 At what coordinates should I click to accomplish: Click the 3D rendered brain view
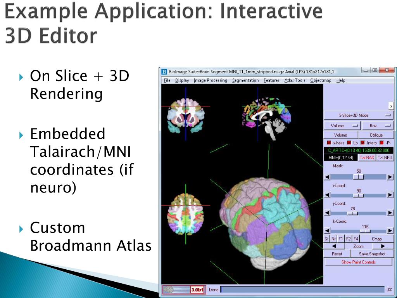(266, 224)
